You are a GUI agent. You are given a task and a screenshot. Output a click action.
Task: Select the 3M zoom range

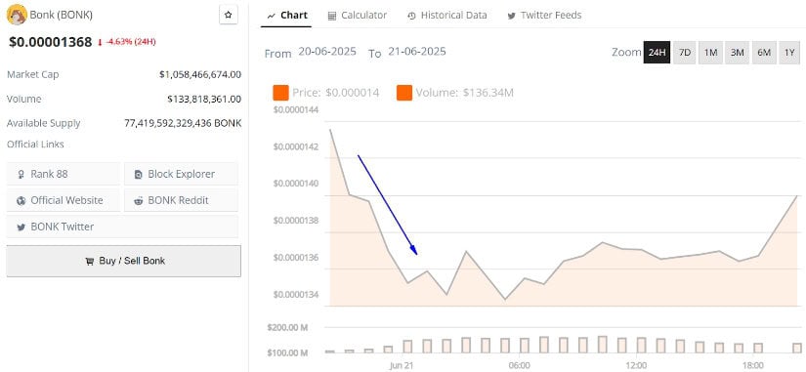tap(737, 53)
